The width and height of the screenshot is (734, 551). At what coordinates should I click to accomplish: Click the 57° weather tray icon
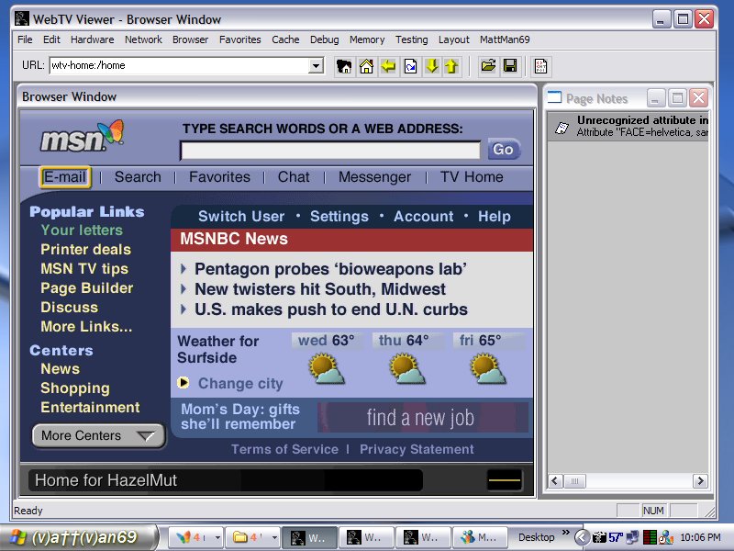point(616,537)
